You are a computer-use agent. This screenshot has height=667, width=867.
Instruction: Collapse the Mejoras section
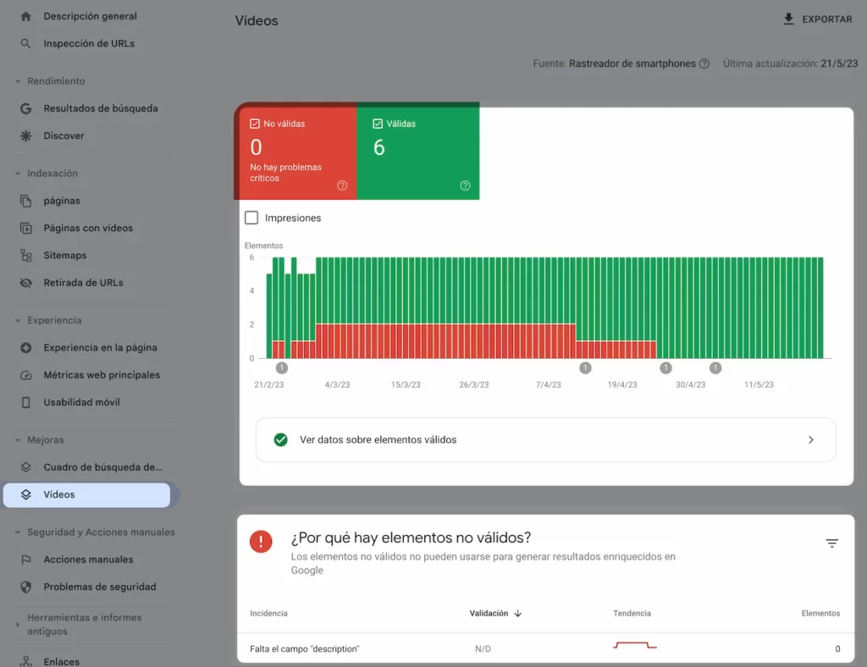pos(19,439)
